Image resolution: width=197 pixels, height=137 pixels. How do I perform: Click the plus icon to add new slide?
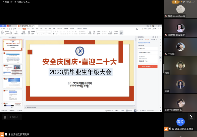(x=12, y=107)
